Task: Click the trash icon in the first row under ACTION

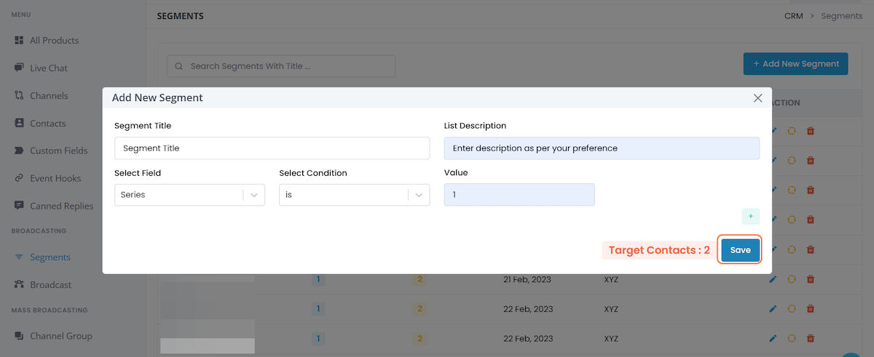Action: click(x=811, y=131)
